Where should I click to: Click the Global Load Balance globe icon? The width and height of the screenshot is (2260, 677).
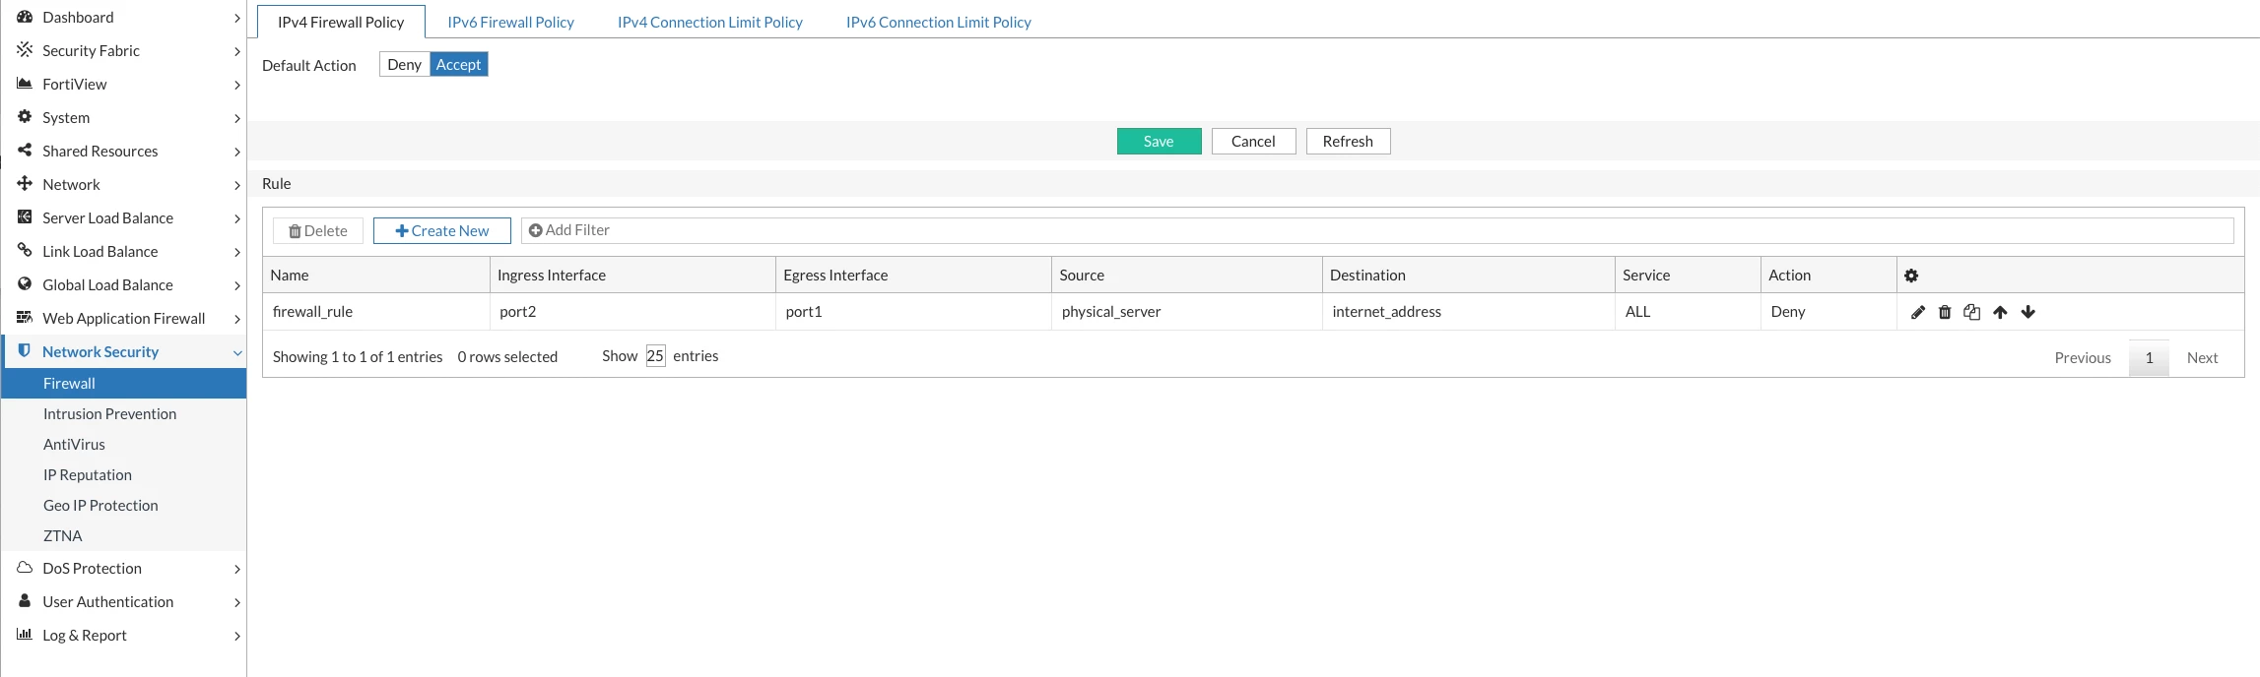[x=25, y=283]
